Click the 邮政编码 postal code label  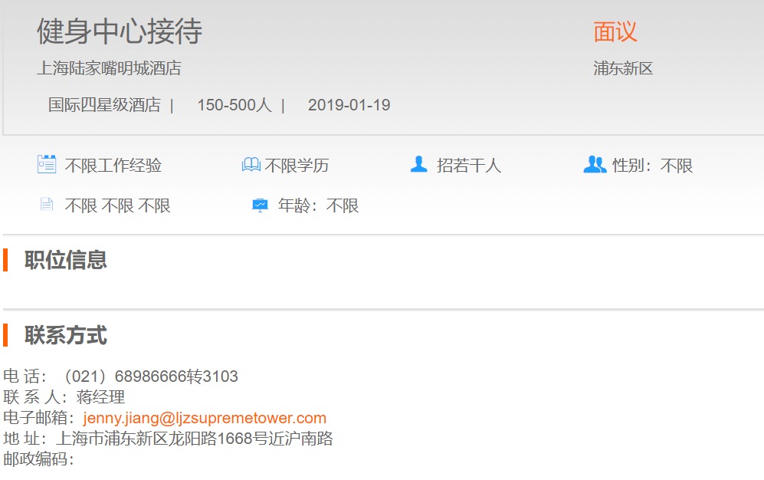37,459
